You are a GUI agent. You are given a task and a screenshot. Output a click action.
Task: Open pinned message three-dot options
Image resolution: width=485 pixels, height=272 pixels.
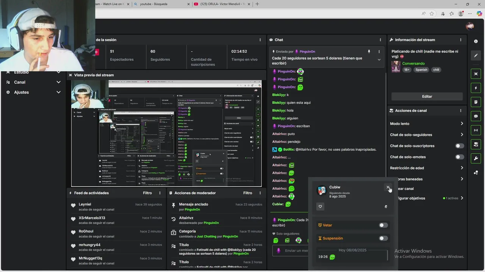coord(379,51)
